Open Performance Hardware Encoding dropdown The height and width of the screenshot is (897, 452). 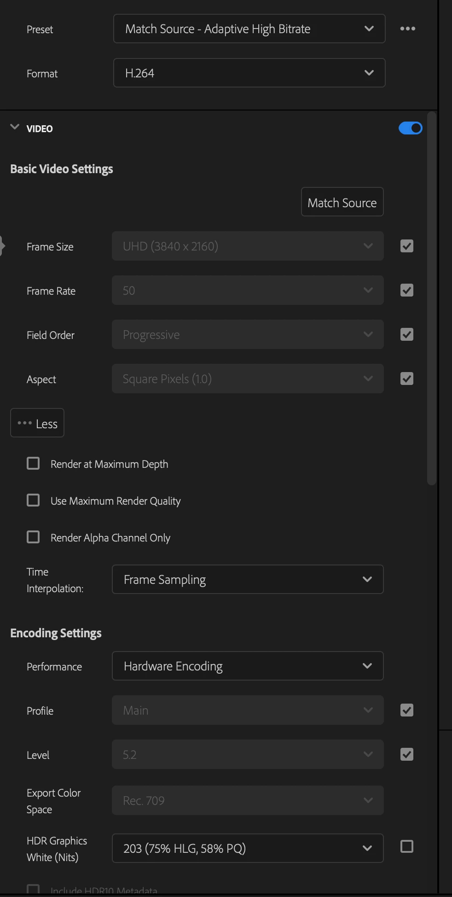pyautogui.click(x=248, y=666)
